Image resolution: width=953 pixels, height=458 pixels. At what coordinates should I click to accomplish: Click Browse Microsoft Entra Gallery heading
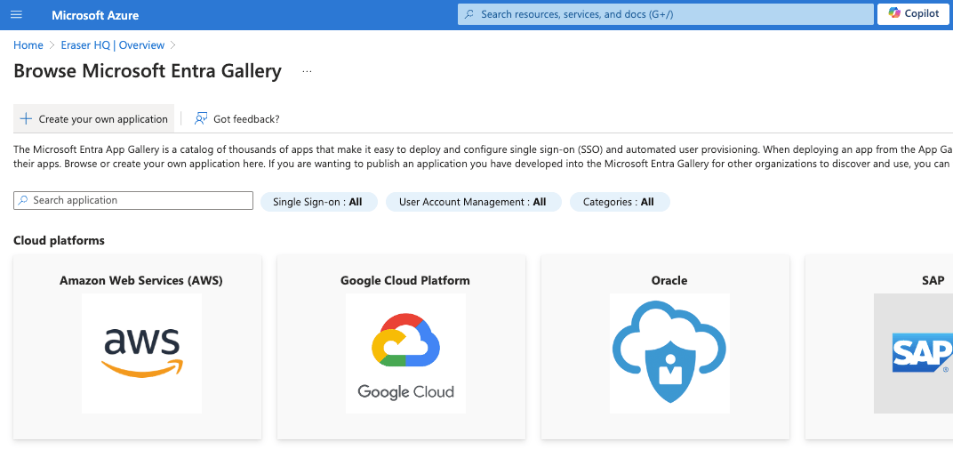(147, 71)
